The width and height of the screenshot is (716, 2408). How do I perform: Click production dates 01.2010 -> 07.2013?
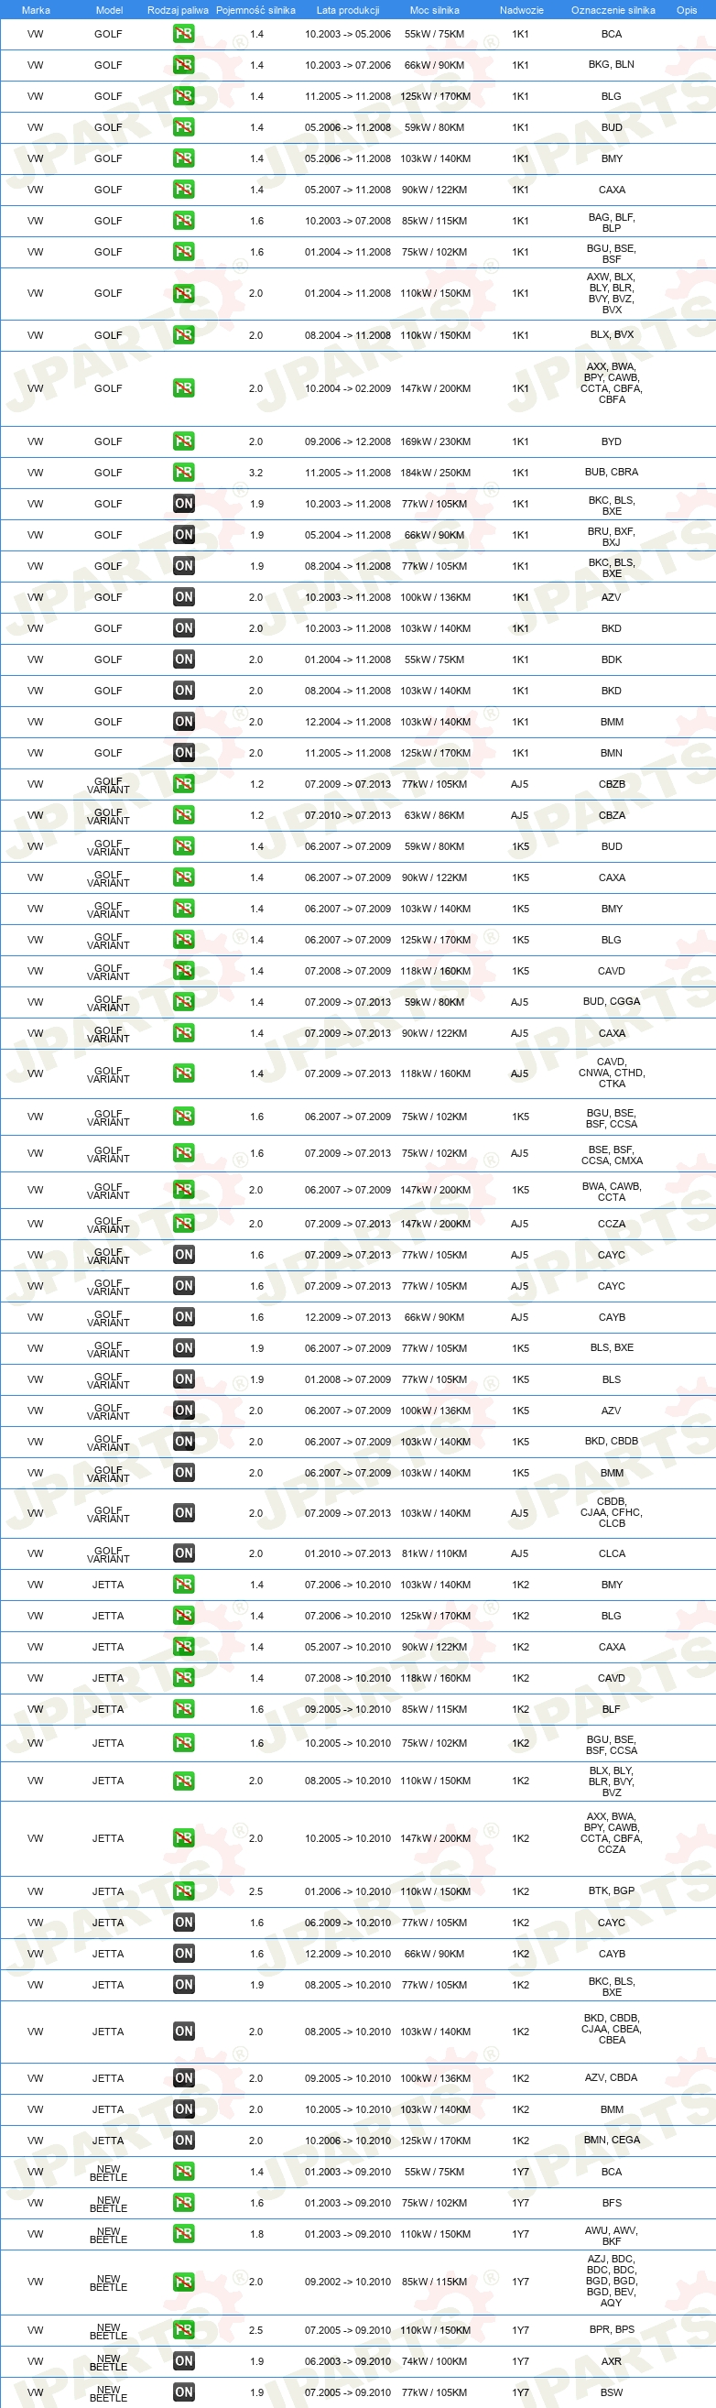pyautogui.click(x=348, y=1553)
